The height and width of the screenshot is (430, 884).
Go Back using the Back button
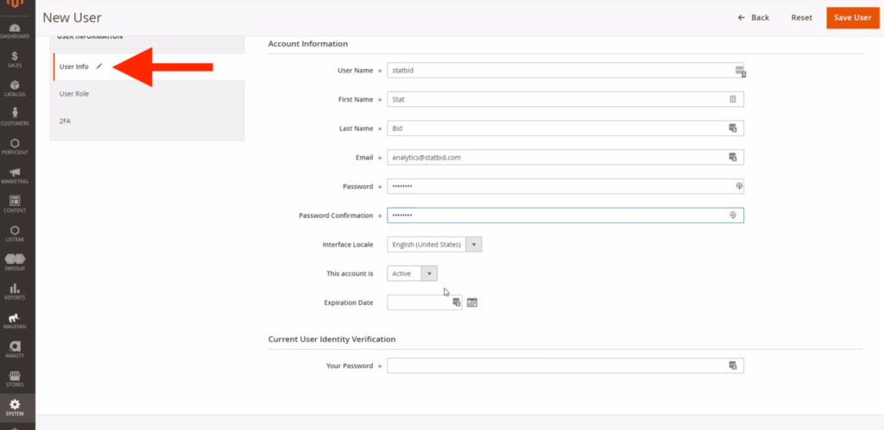tap(753, 17)
